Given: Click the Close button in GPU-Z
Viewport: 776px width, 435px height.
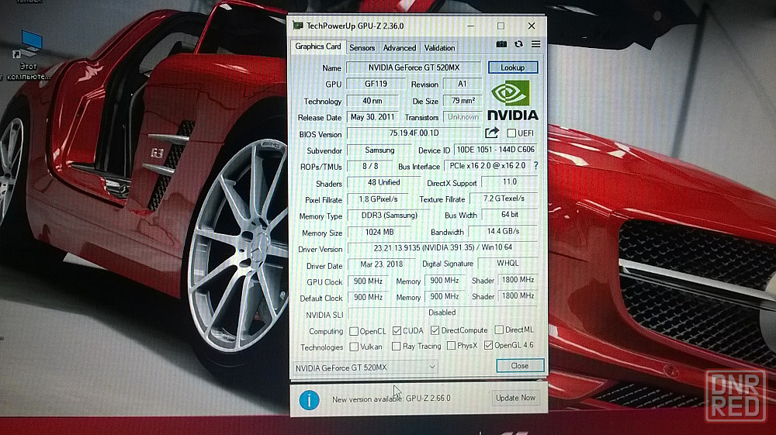Looking at the screenshot, I should coord(520,366).
